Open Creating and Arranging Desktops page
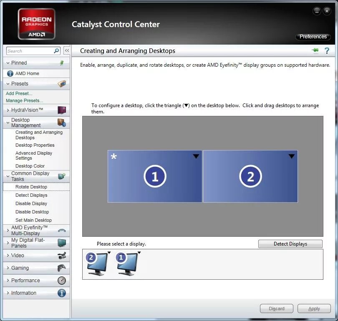Screen dimensions: 338x321 coord(39,135)
